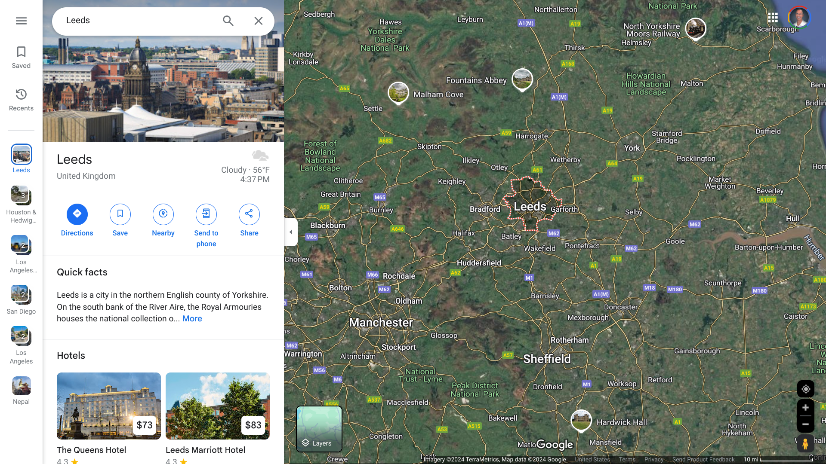Zoom in with the plus button
The width and height of the screenshot is (826, 464).
click(x=805, y=408)
